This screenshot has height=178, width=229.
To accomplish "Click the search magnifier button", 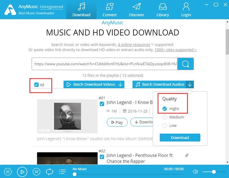I will 185,64.
